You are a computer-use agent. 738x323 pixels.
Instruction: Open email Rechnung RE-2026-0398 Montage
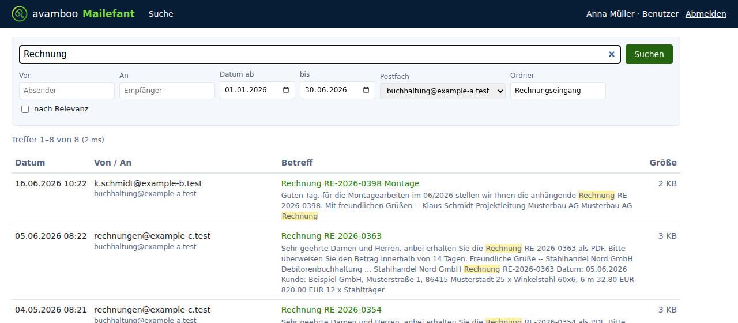point(350,183)
